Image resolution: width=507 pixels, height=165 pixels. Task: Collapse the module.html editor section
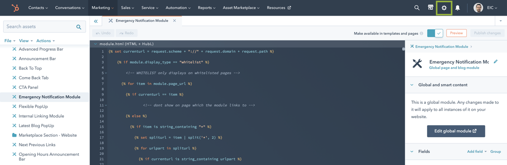tap(95, 44)
